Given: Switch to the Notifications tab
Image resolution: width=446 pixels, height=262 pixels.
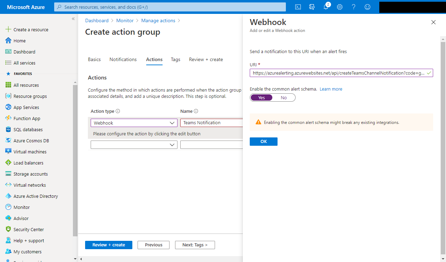Looking at the screenshot, I should (x=123, y=59).
